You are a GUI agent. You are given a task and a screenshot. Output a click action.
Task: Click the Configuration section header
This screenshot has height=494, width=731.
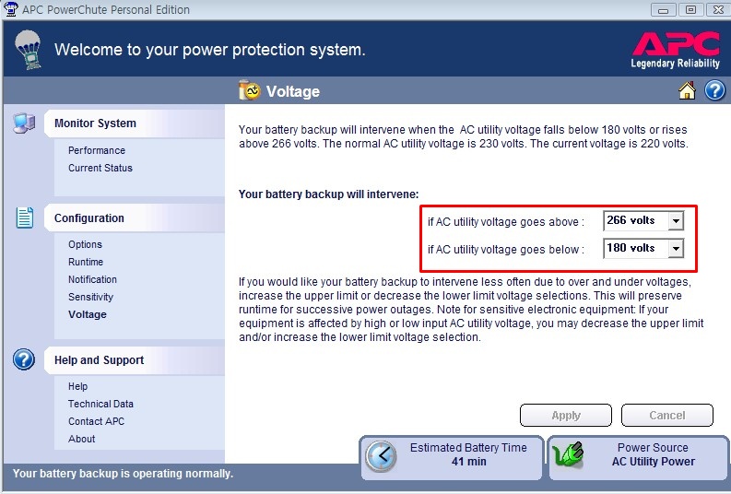(x=135, y=218)
